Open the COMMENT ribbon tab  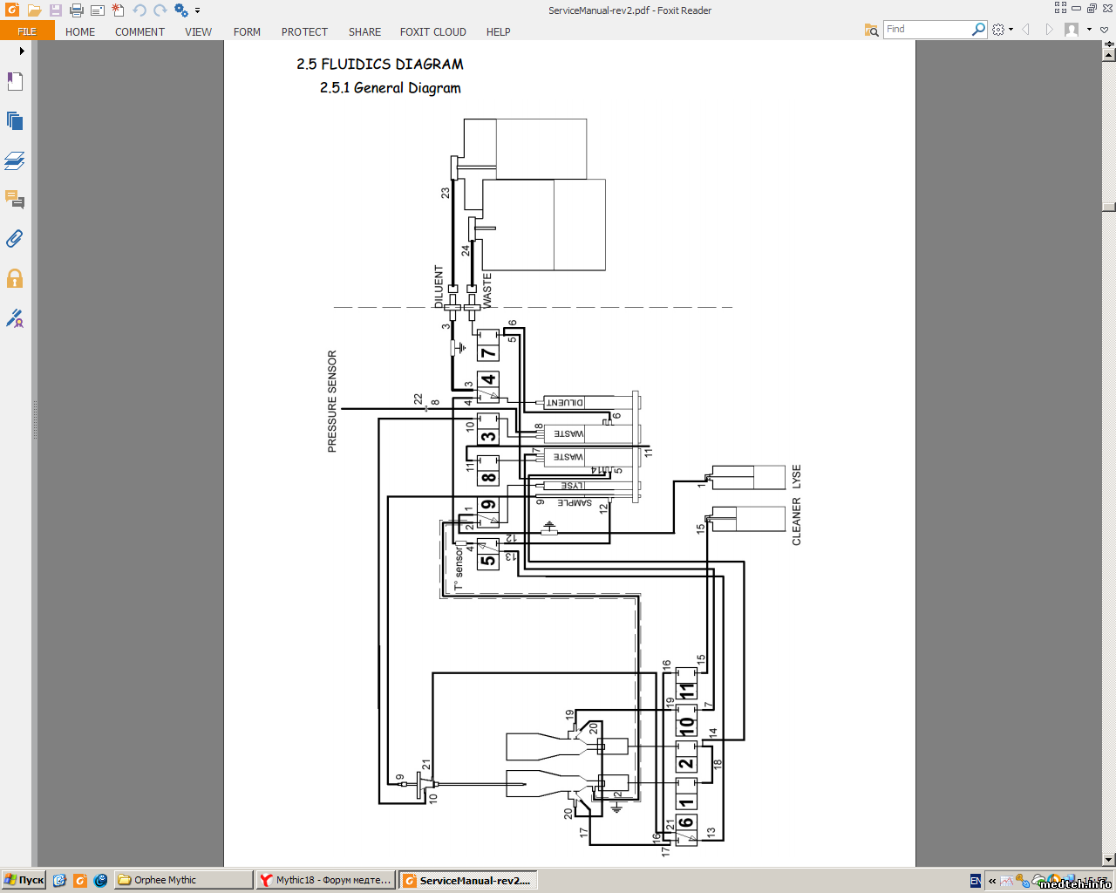point(139,31)
